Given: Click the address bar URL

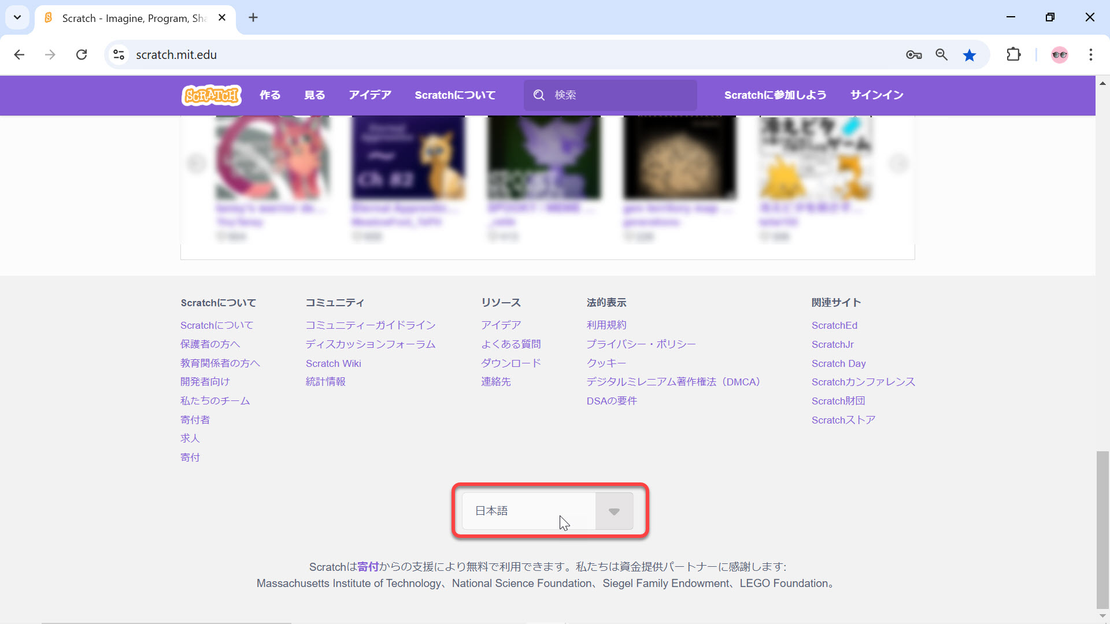Looking at the screenshot, I should tap(176, 55).
